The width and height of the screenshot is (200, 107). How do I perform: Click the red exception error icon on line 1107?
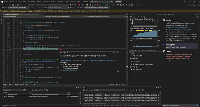60,49
